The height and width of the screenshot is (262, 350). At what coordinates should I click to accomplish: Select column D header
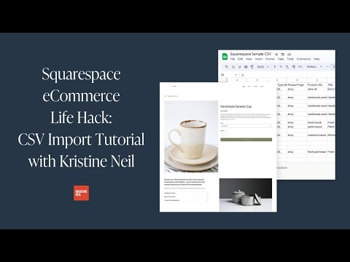pos(297,80)
